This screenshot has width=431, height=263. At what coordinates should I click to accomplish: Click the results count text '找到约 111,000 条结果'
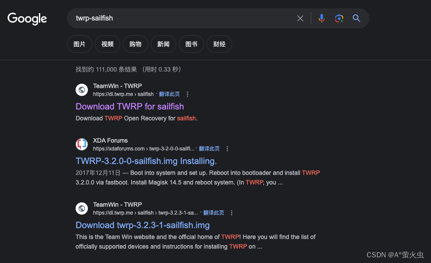[106, 69]
